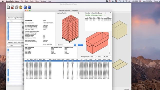Screen dimensions: 160x90
Task: Open the View menu
Action: (37, 1)
